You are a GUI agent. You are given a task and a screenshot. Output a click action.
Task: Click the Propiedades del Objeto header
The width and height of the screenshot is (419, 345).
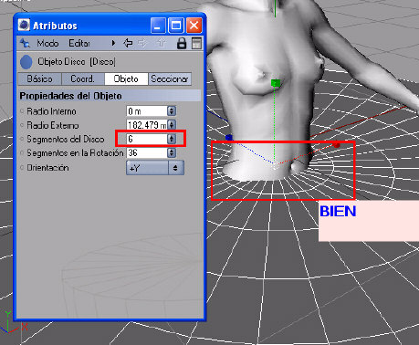coord(110,96)
